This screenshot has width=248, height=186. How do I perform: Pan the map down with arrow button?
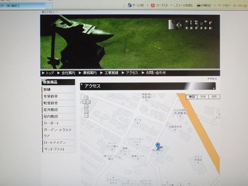[86, 106]
